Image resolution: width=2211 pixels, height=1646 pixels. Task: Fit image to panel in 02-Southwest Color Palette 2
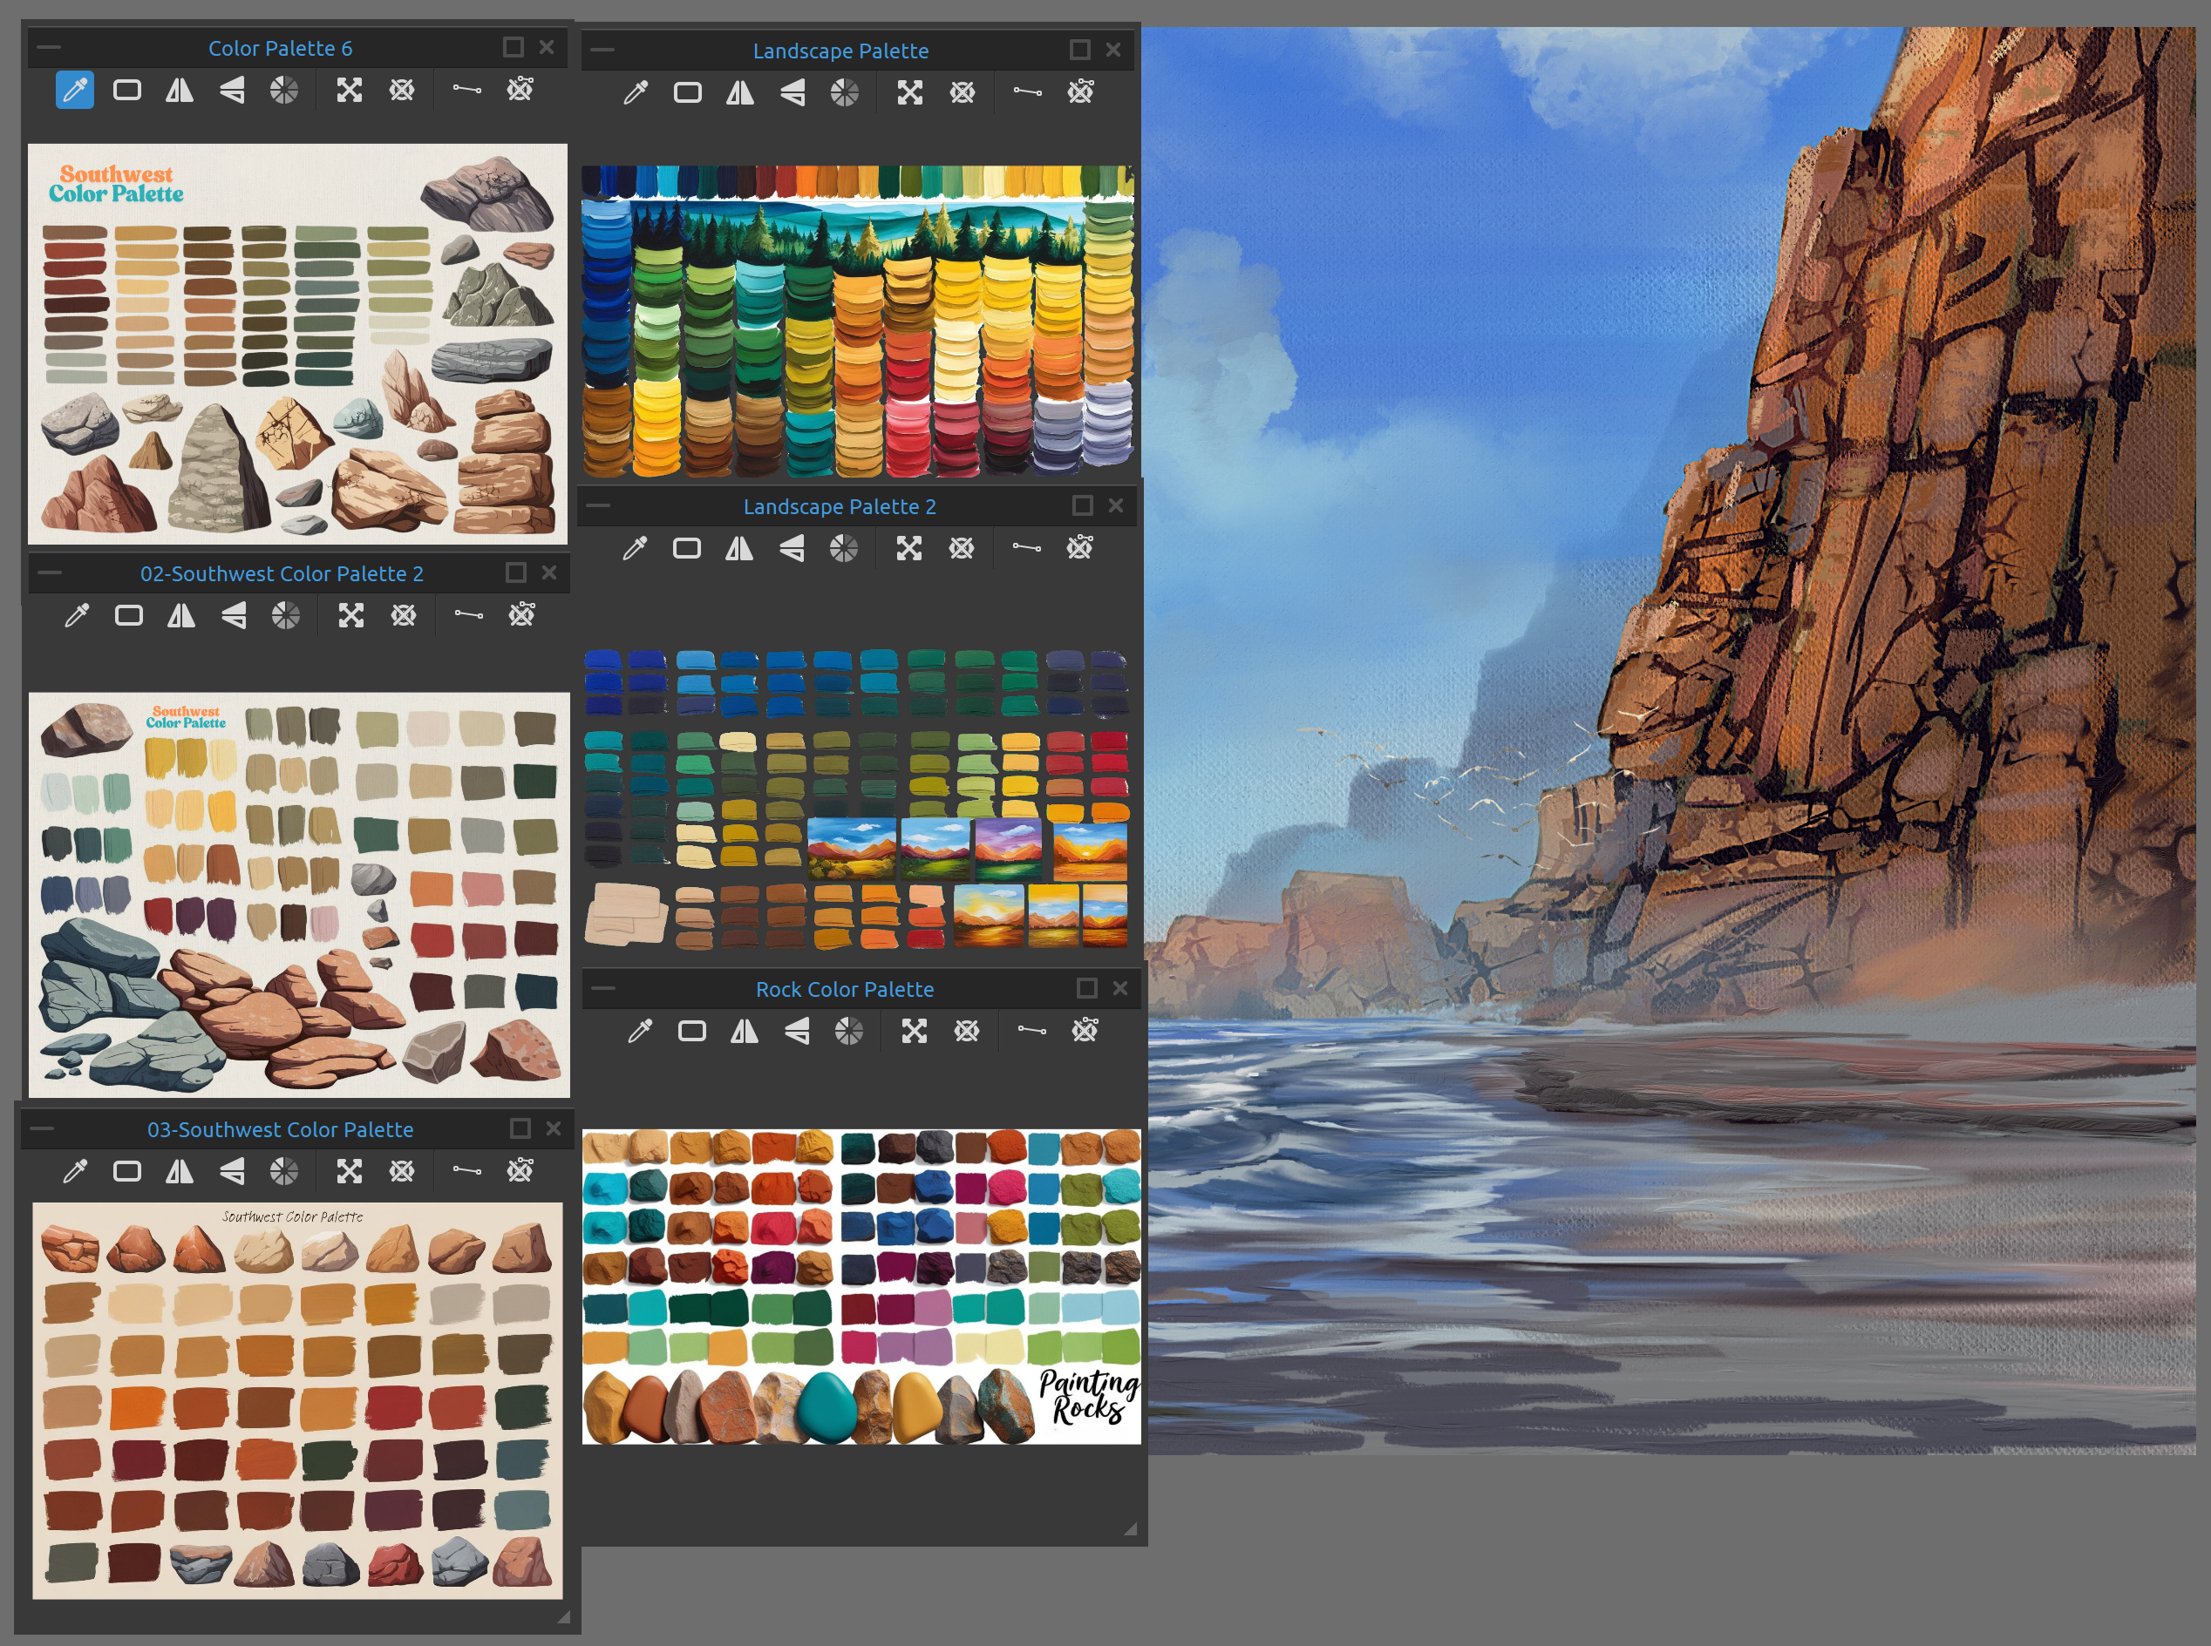[x=350, y=616]
